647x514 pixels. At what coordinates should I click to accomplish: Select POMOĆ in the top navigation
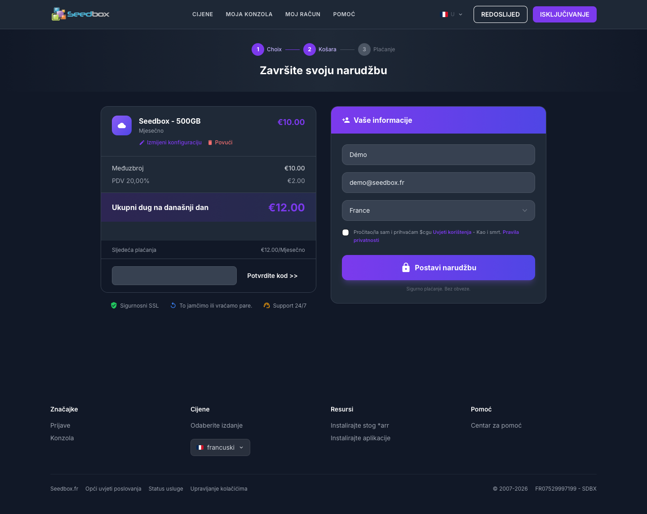point(344,14)
